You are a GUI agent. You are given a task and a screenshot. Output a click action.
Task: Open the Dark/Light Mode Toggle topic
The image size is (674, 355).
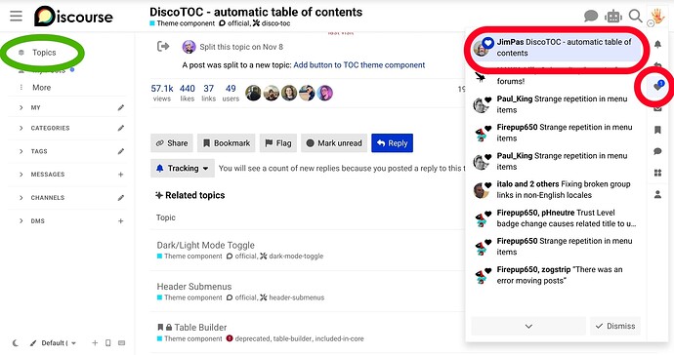205,245
